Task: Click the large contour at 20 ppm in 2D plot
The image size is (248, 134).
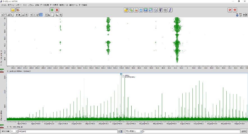Action: [x=177, y=40]
